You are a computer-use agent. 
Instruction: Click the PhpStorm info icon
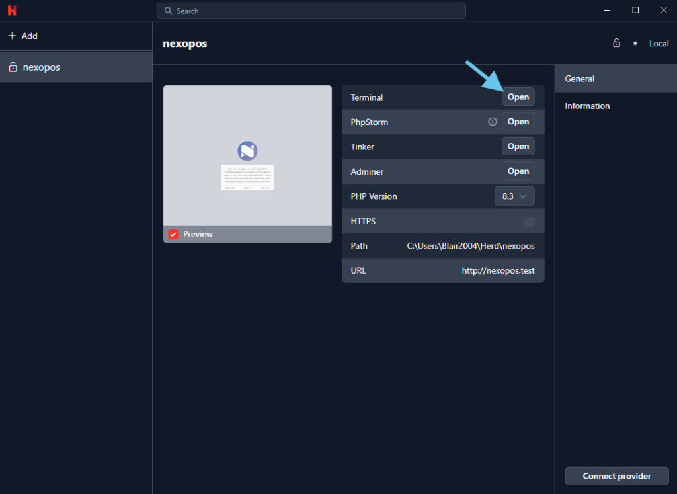(492, 122)
